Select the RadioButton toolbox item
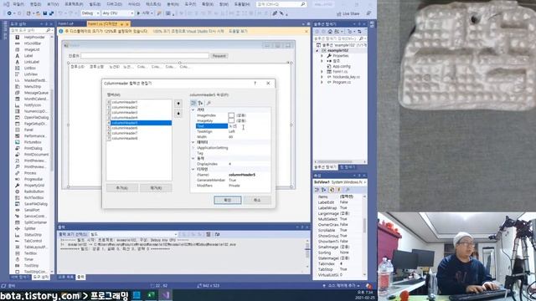This screenshot has height=301, width=536. (33, 191)
